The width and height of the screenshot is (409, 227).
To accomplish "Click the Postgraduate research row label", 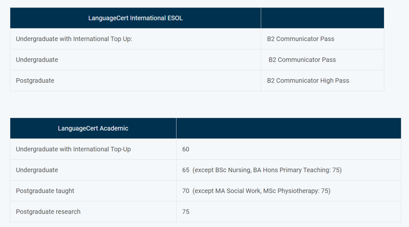I will point(48,211).
